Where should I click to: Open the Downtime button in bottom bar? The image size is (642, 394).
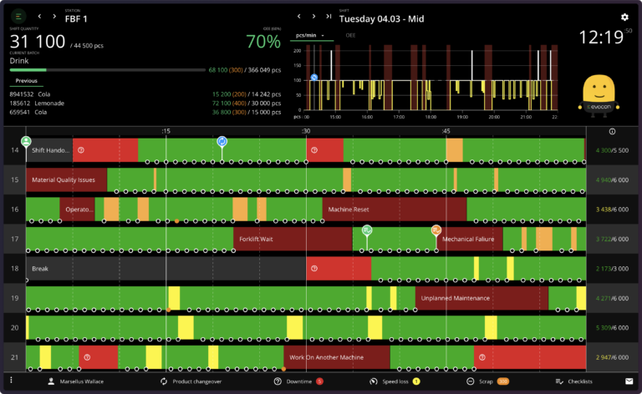298,381
